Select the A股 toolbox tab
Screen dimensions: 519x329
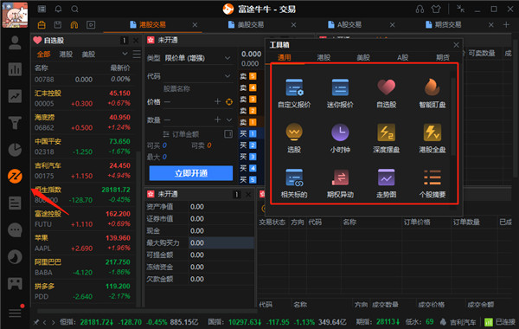(x=402, y=57)
